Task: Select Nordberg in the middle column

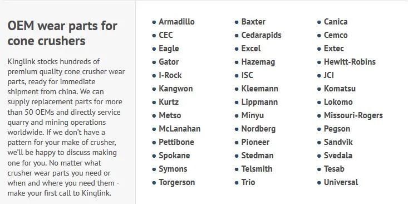Action: click(x=258, y=129)
